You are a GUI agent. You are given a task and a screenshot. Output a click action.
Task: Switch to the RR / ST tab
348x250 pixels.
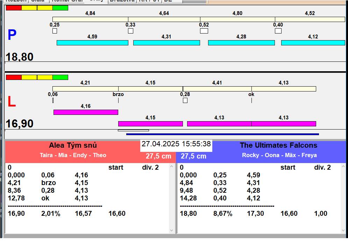click(x=149, y=1)
